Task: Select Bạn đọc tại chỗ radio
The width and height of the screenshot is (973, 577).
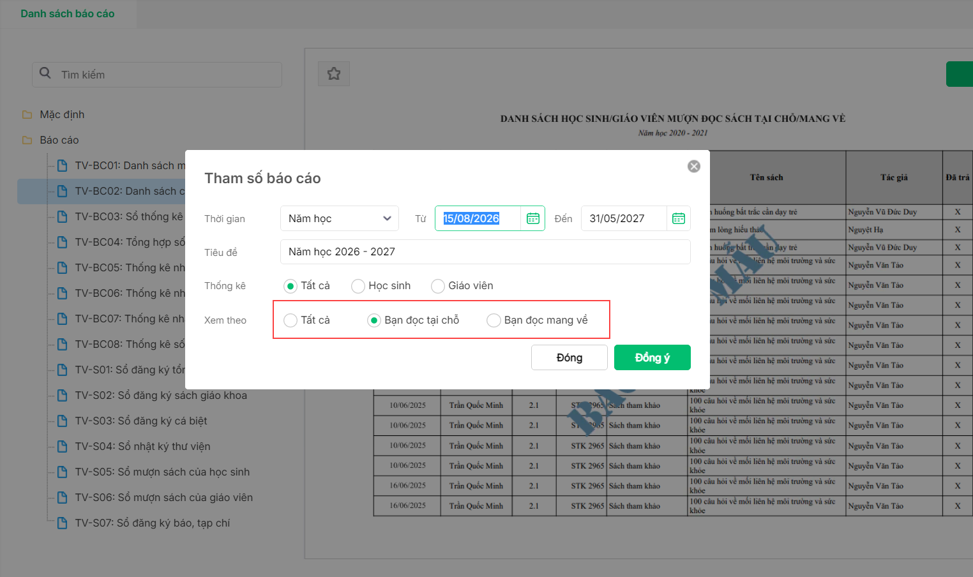Action: (x=374, y=320)
